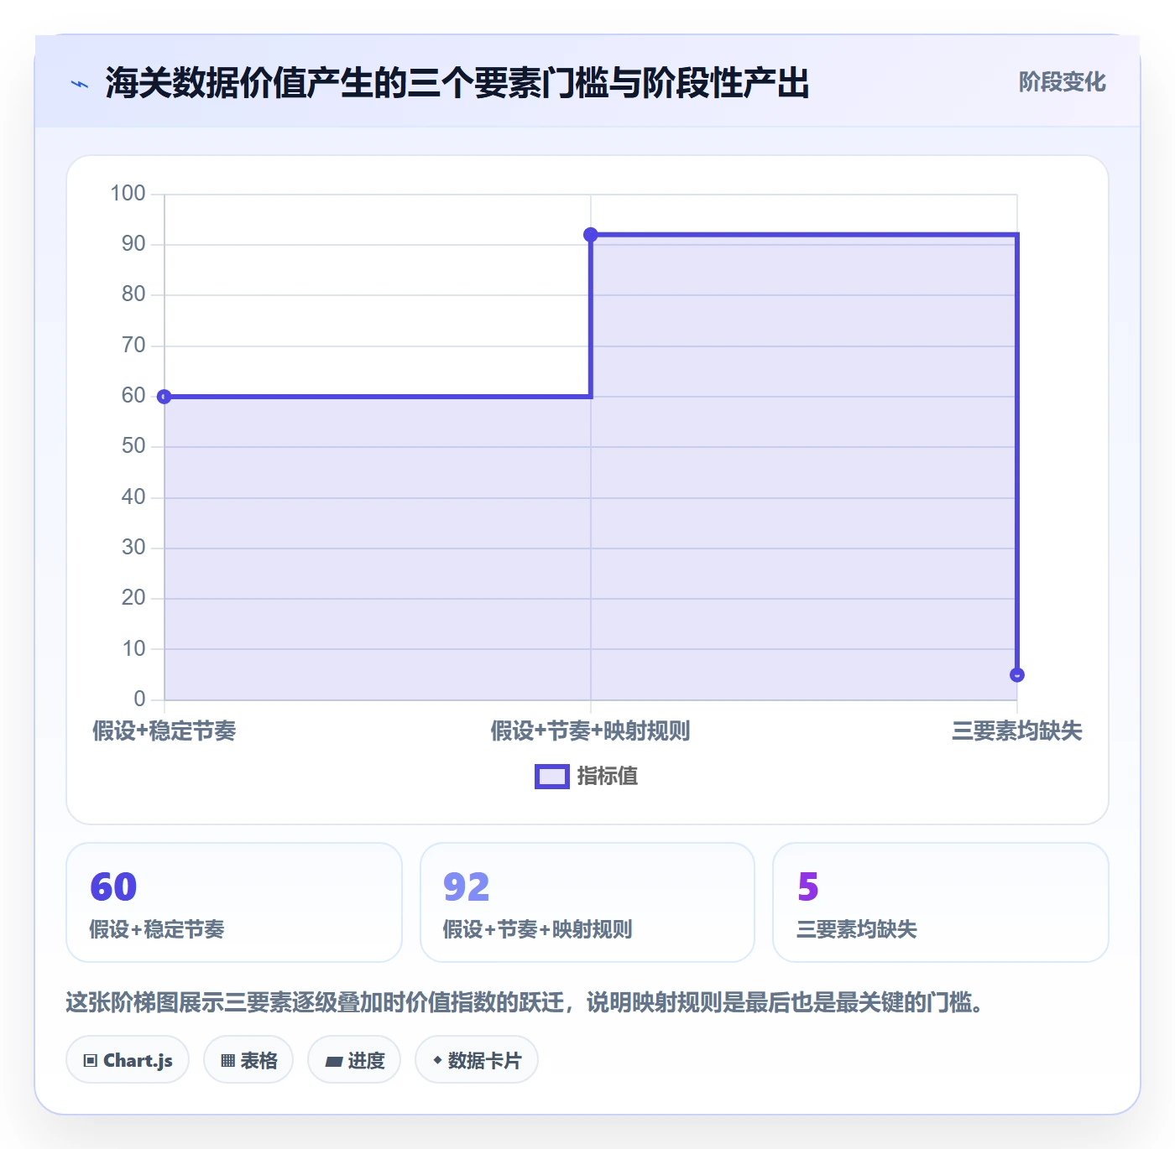Click the 三要素均缺失 x-axis label

click(1017, 731)
